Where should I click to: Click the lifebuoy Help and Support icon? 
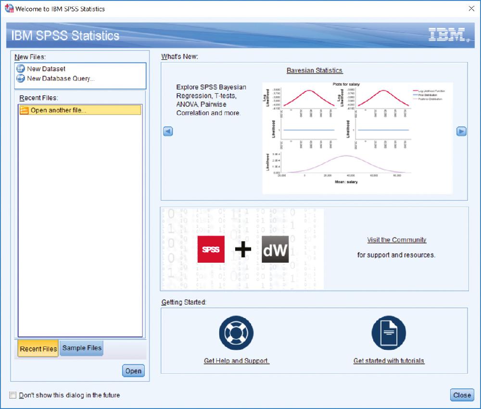tap(236, 333)
